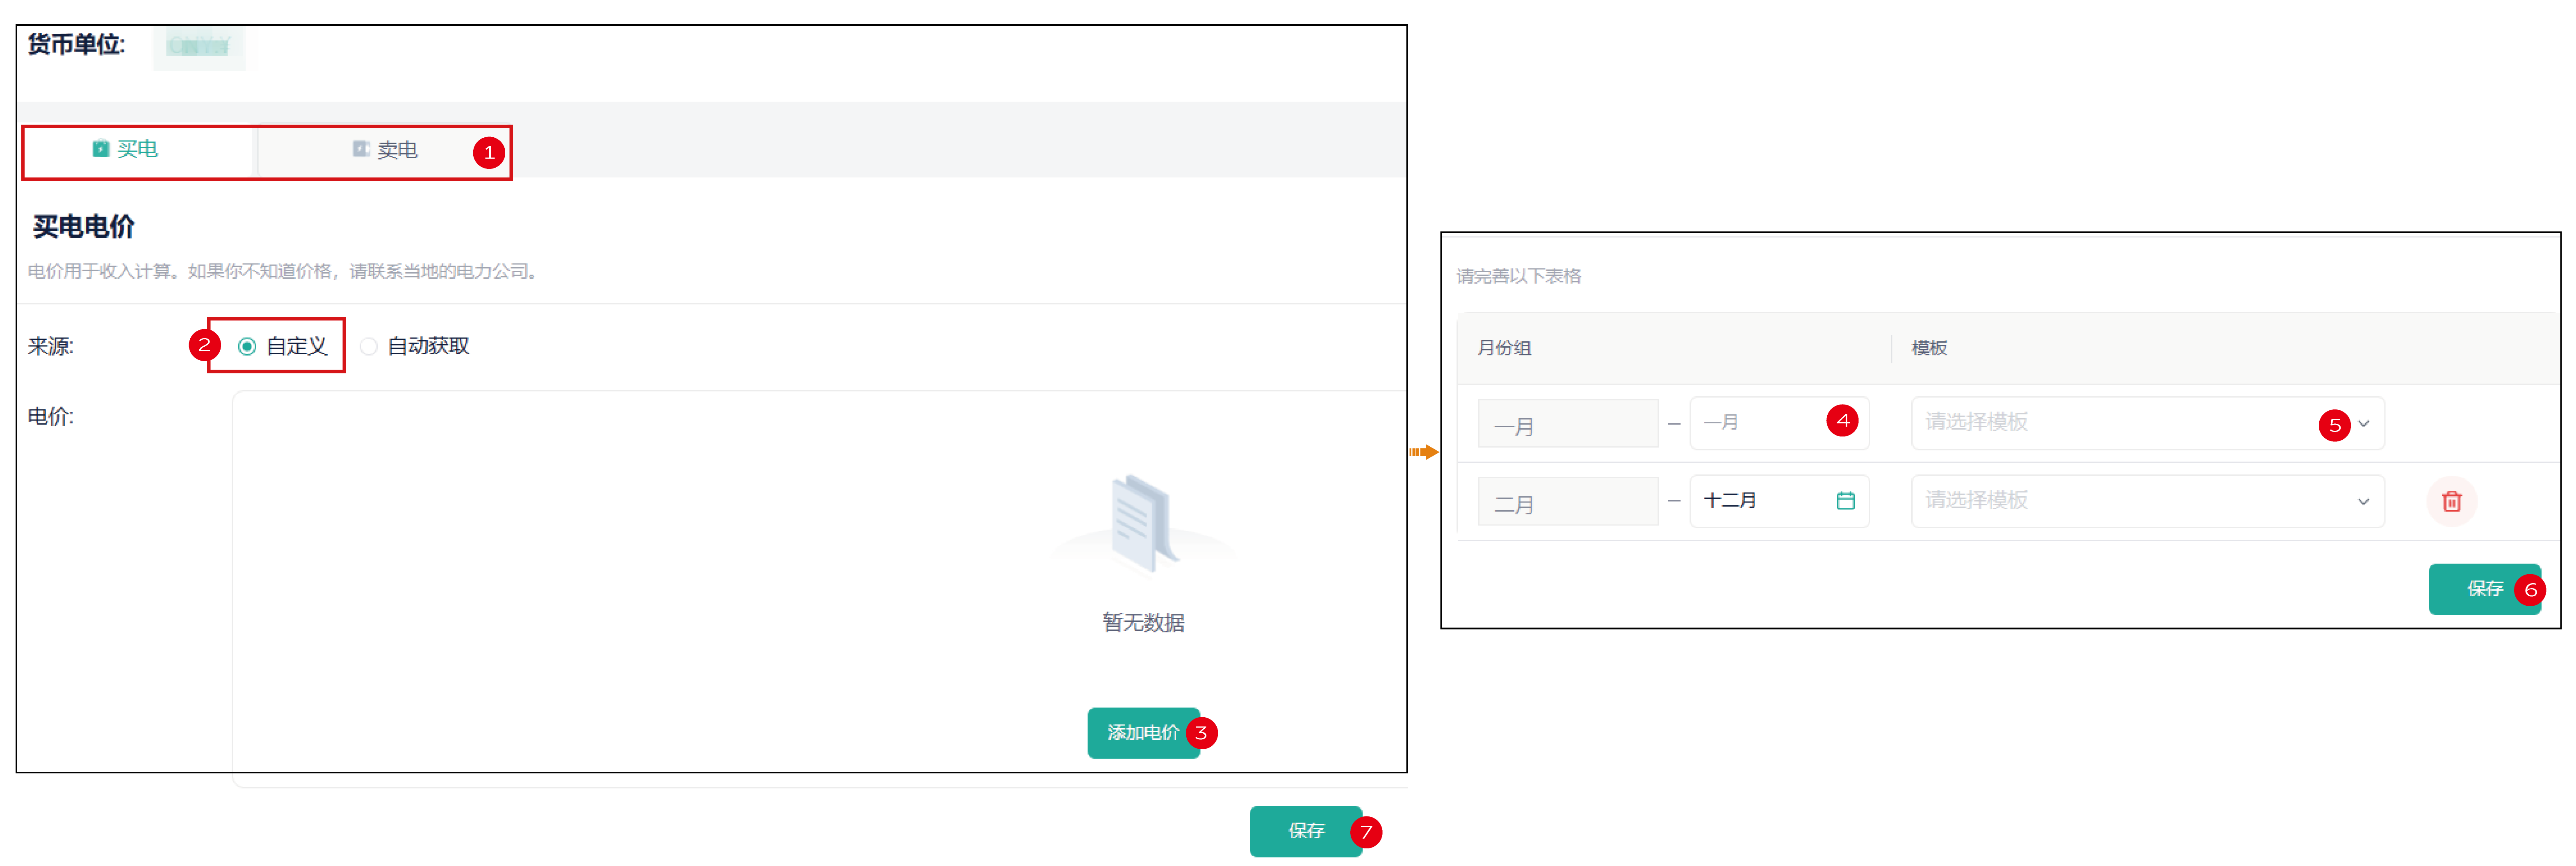Image resolution: width=2576 pixels, height=866 pixels.
Task: Click the 来源: label
Action: (51, 346)
